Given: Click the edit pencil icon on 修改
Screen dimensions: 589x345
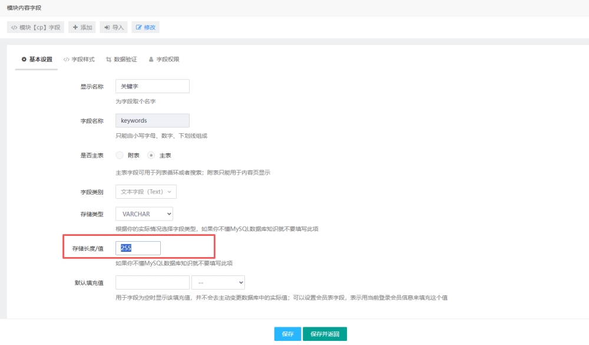Looking at the screenshot, I should (x=139, y=28).
